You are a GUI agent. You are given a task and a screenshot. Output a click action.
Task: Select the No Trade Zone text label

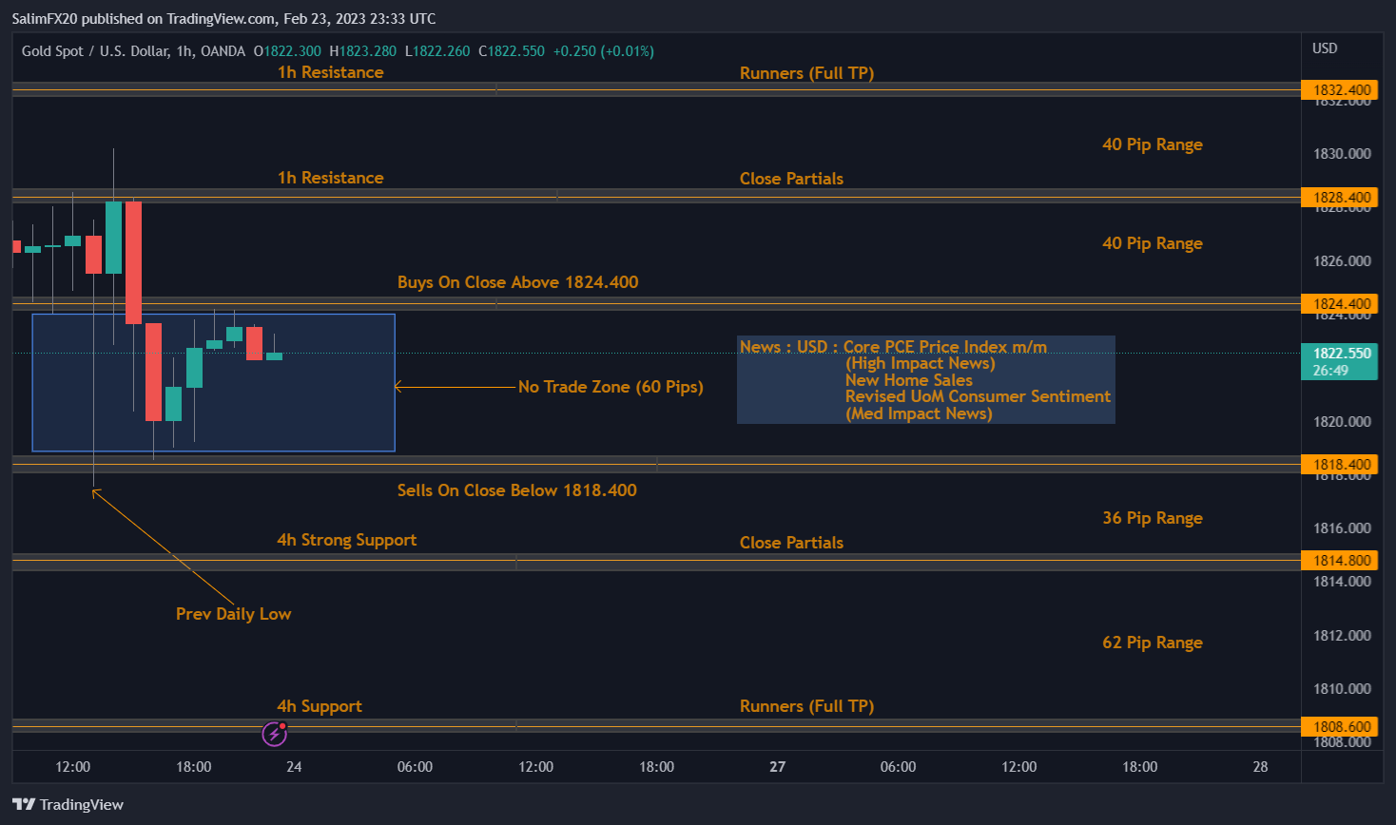pos(611,387)
